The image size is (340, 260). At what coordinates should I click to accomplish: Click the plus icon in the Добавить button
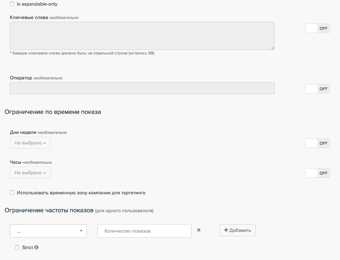tap(226, 230)
